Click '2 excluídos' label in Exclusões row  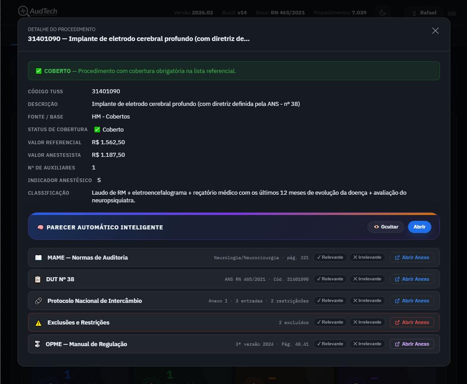293,323
